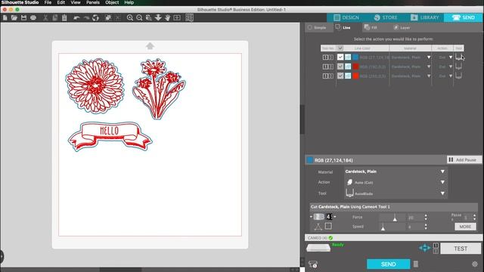The height and width of the screenshot is (272, 484).
Task: Toggle tool number icon for dark red row
Action: point(327,66)
